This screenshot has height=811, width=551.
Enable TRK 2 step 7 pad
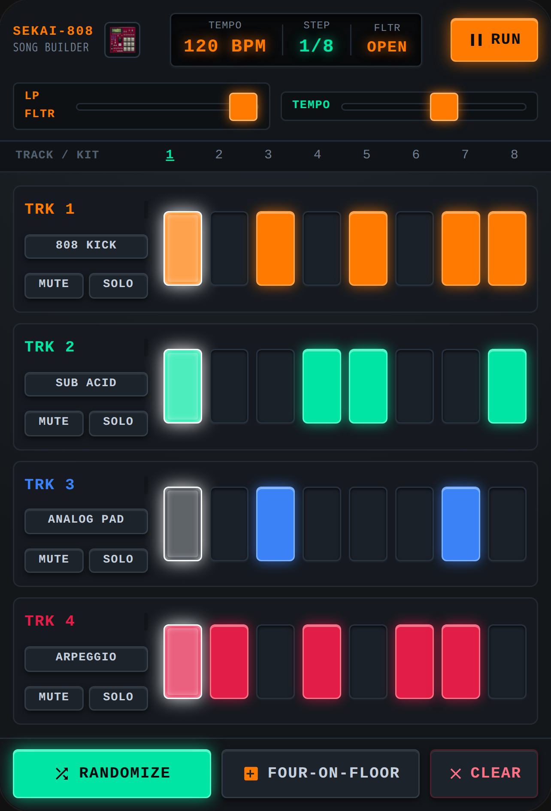click(x=461, y=386)
